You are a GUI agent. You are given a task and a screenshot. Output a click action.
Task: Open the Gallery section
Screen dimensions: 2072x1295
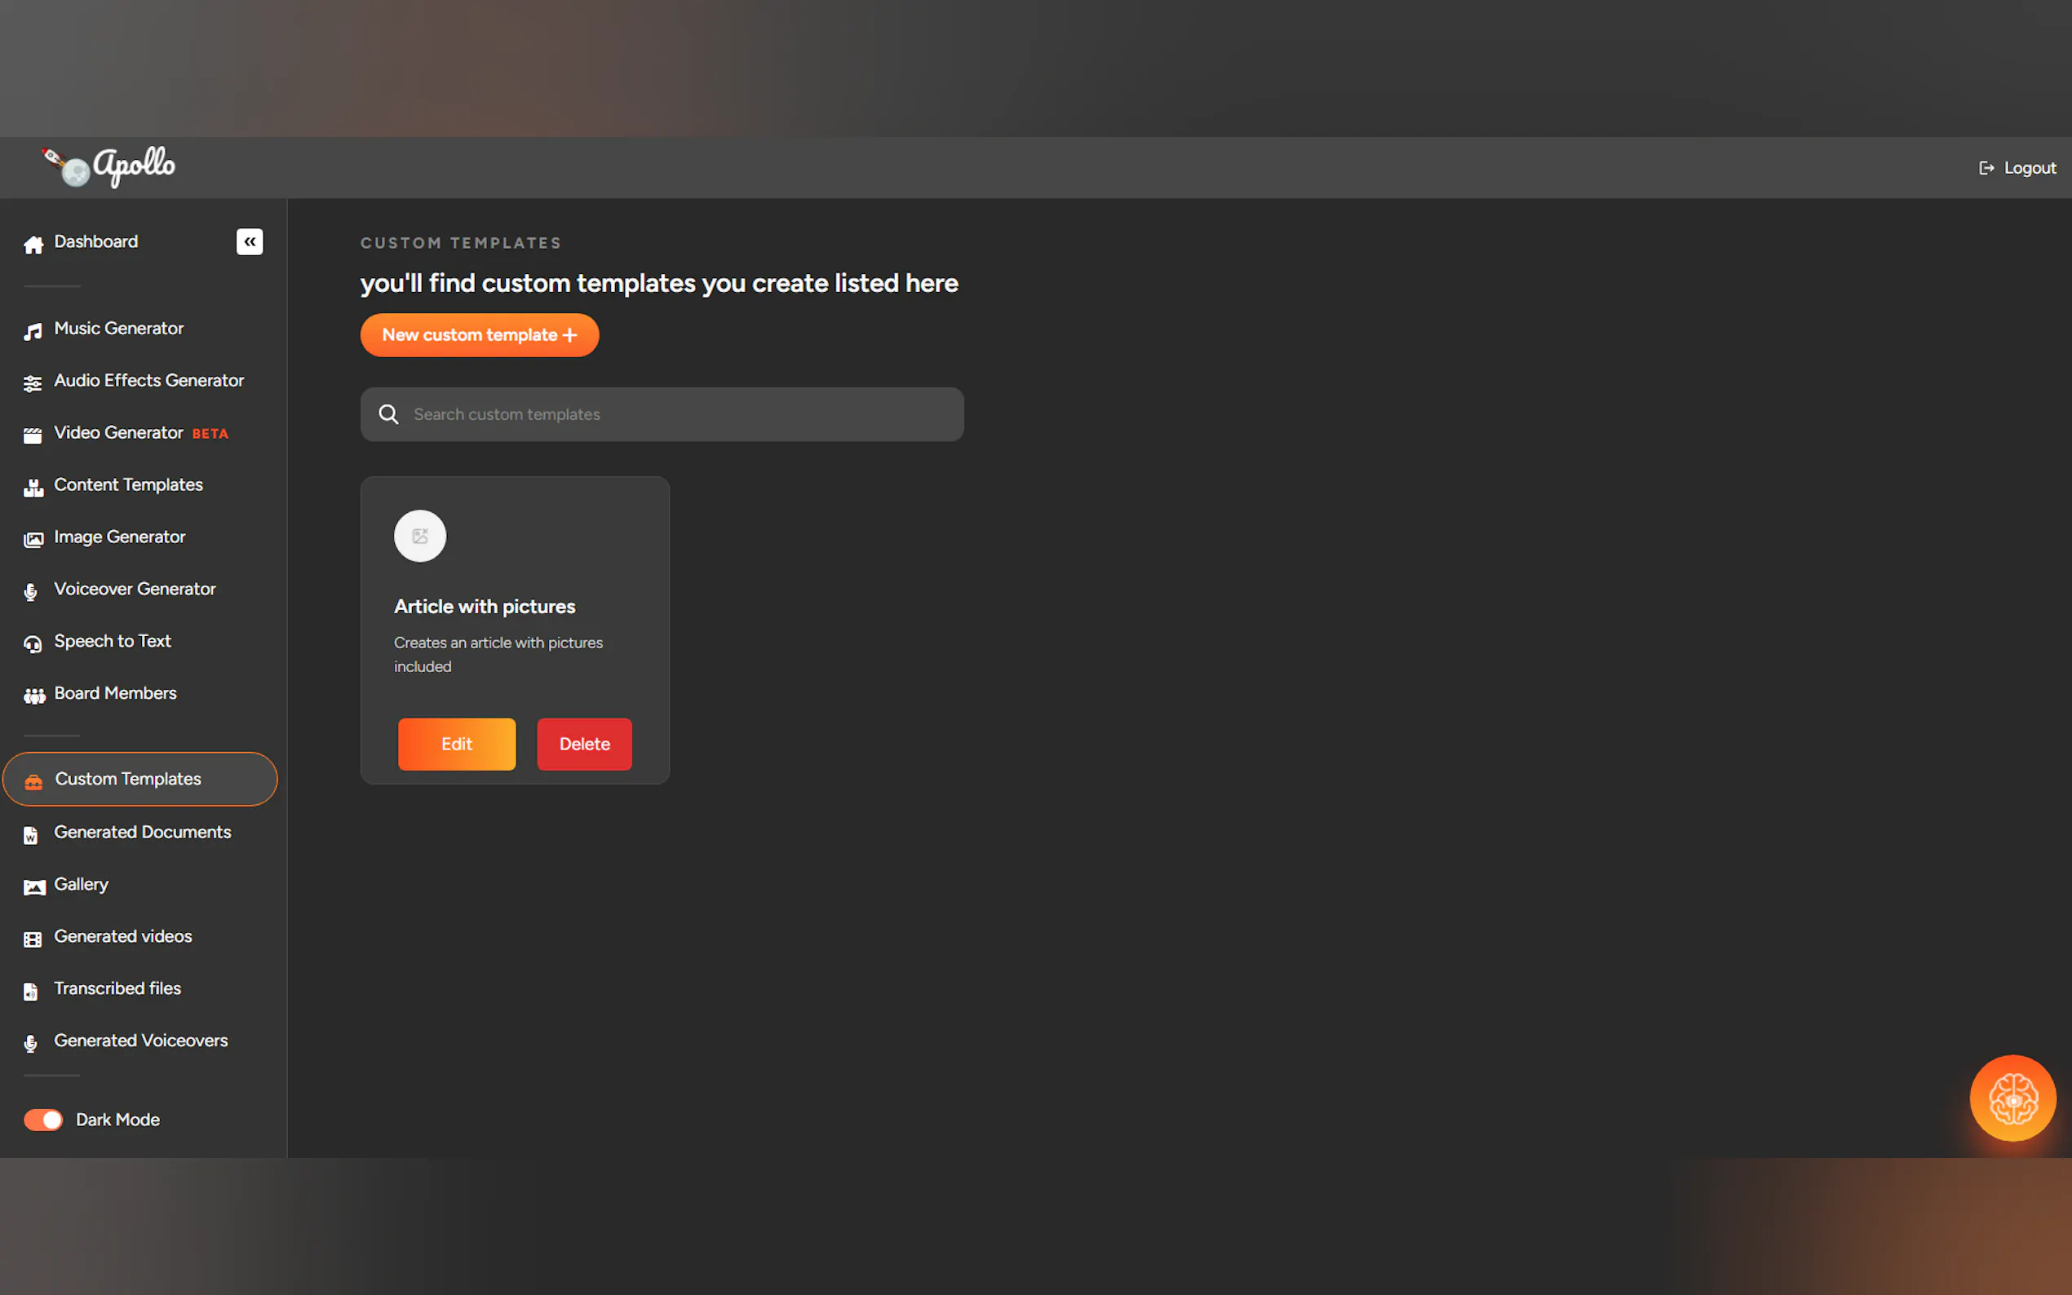82,884
